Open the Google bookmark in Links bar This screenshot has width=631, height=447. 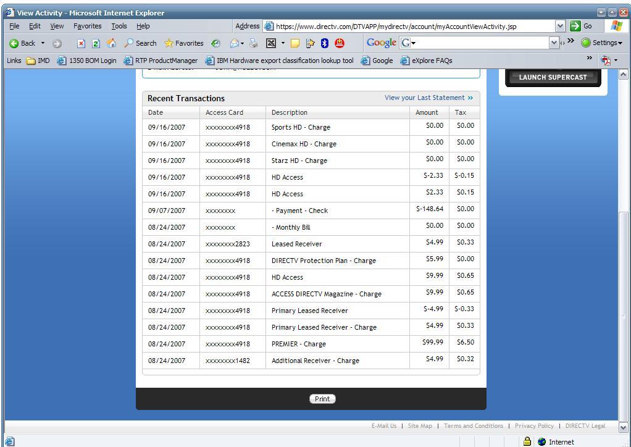click(x=377, y=61)
